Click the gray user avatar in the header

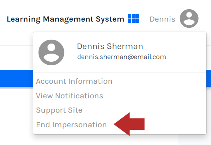(189, 19)
